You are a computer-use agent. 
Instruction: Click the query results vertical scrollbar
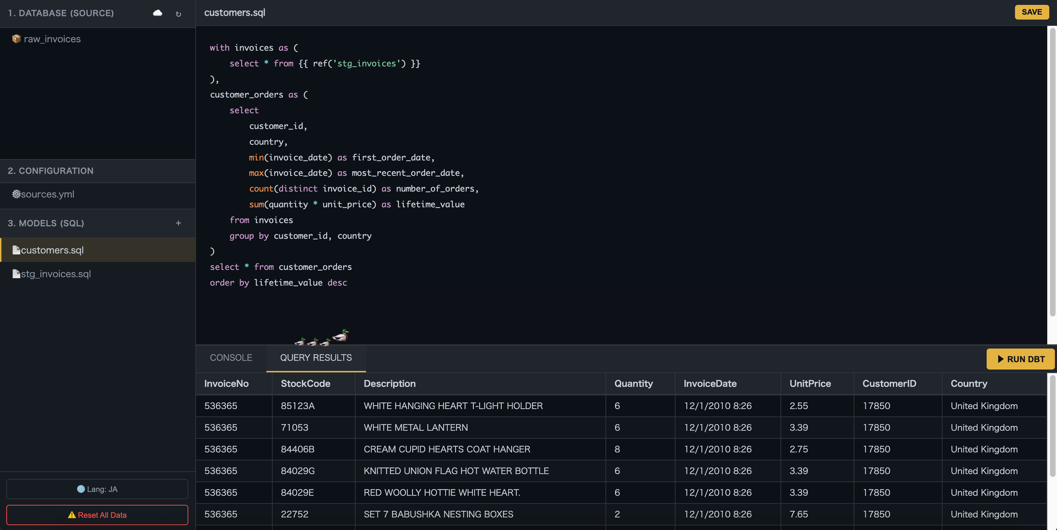(1052, 425)
